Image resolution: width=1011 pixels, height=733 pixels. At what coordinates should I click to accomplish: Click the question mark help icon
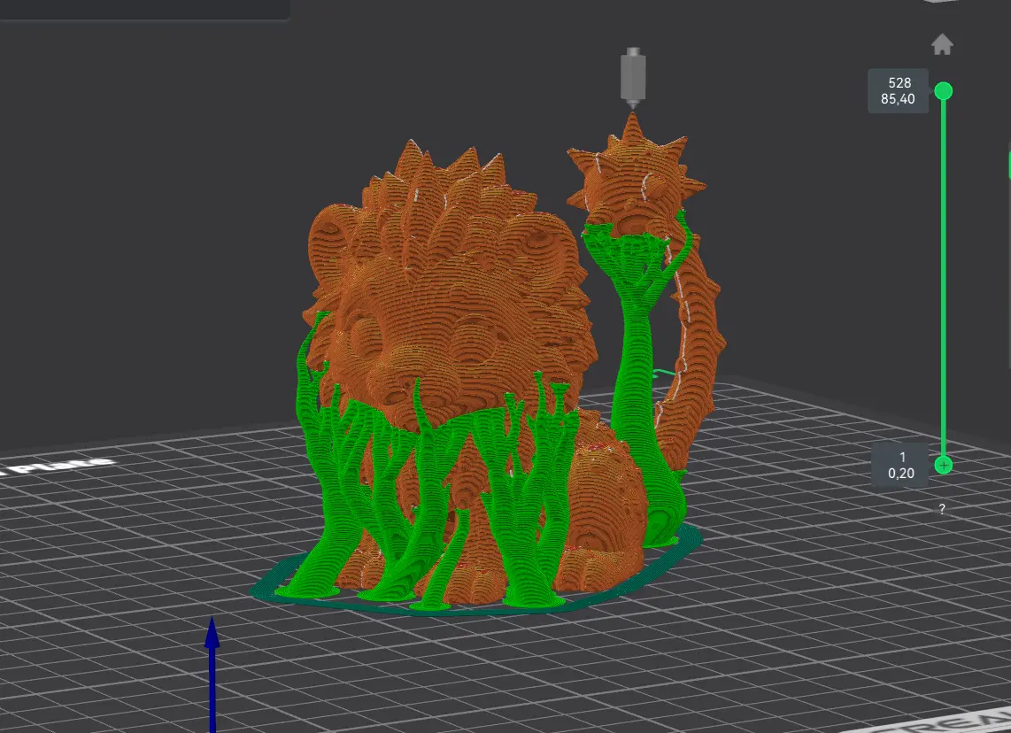point(942,509)
